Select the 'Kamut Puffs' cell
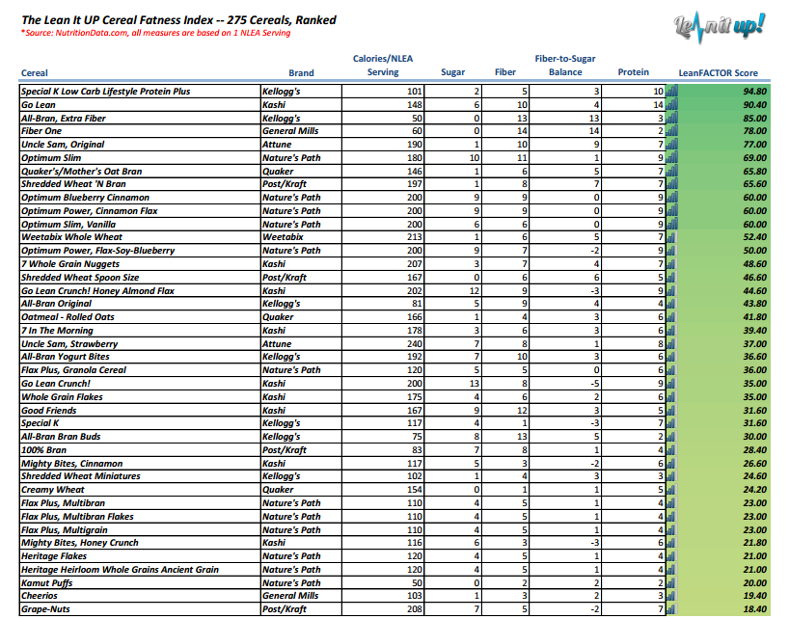Screen dimensions: 789x619 coord(141,582)
